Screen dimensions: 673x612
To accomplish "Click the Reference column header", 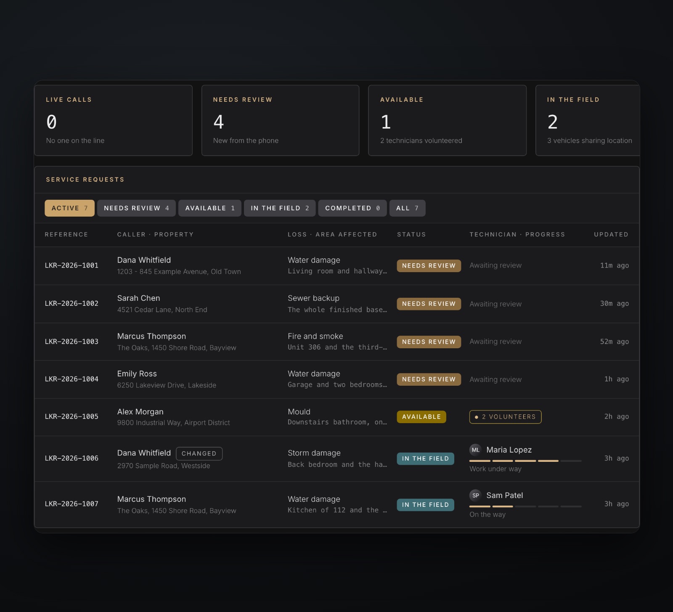I will (66, 234).
